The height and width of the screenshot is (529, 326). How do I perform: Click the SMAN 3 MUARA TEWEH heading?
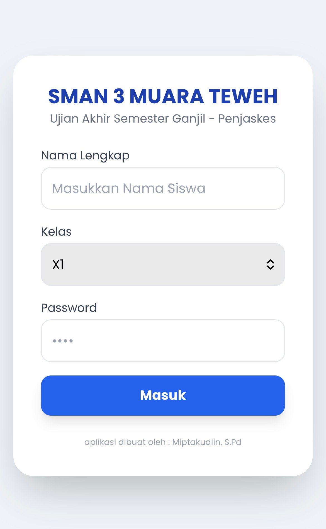tap(163, 96)
